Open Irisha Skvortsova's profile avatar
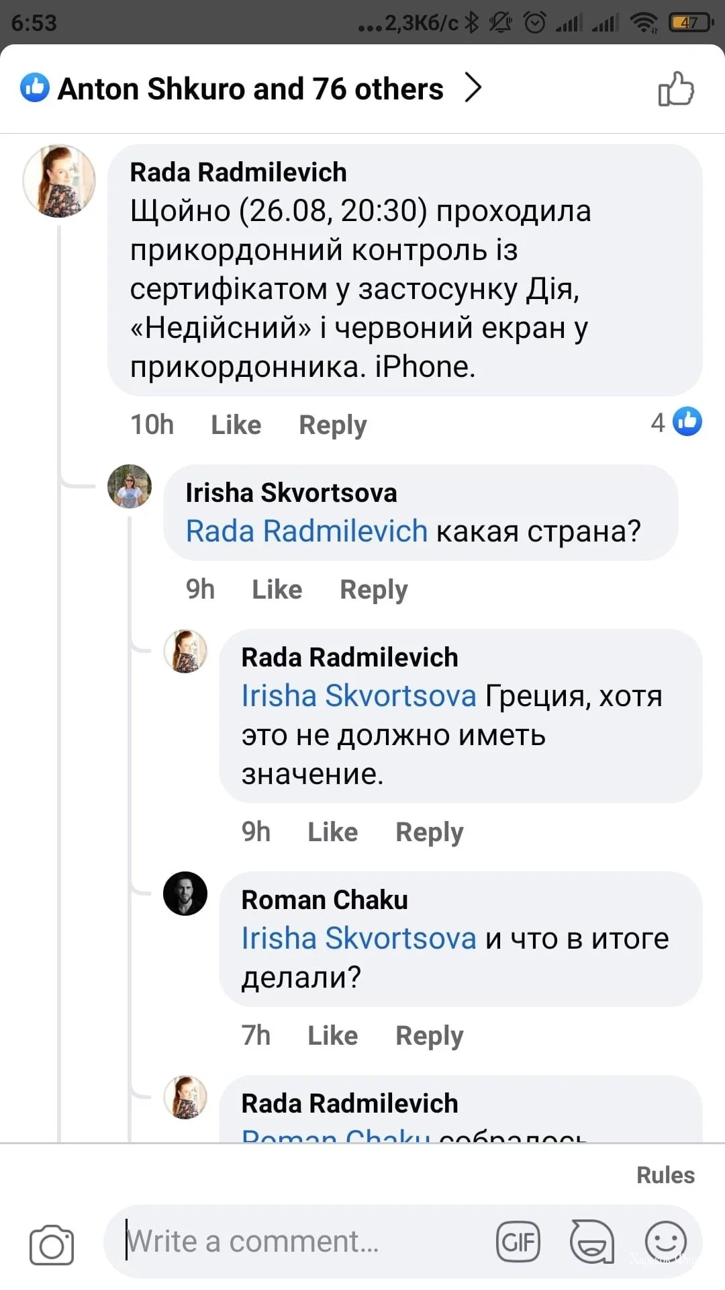 click(x=130, y=486)
